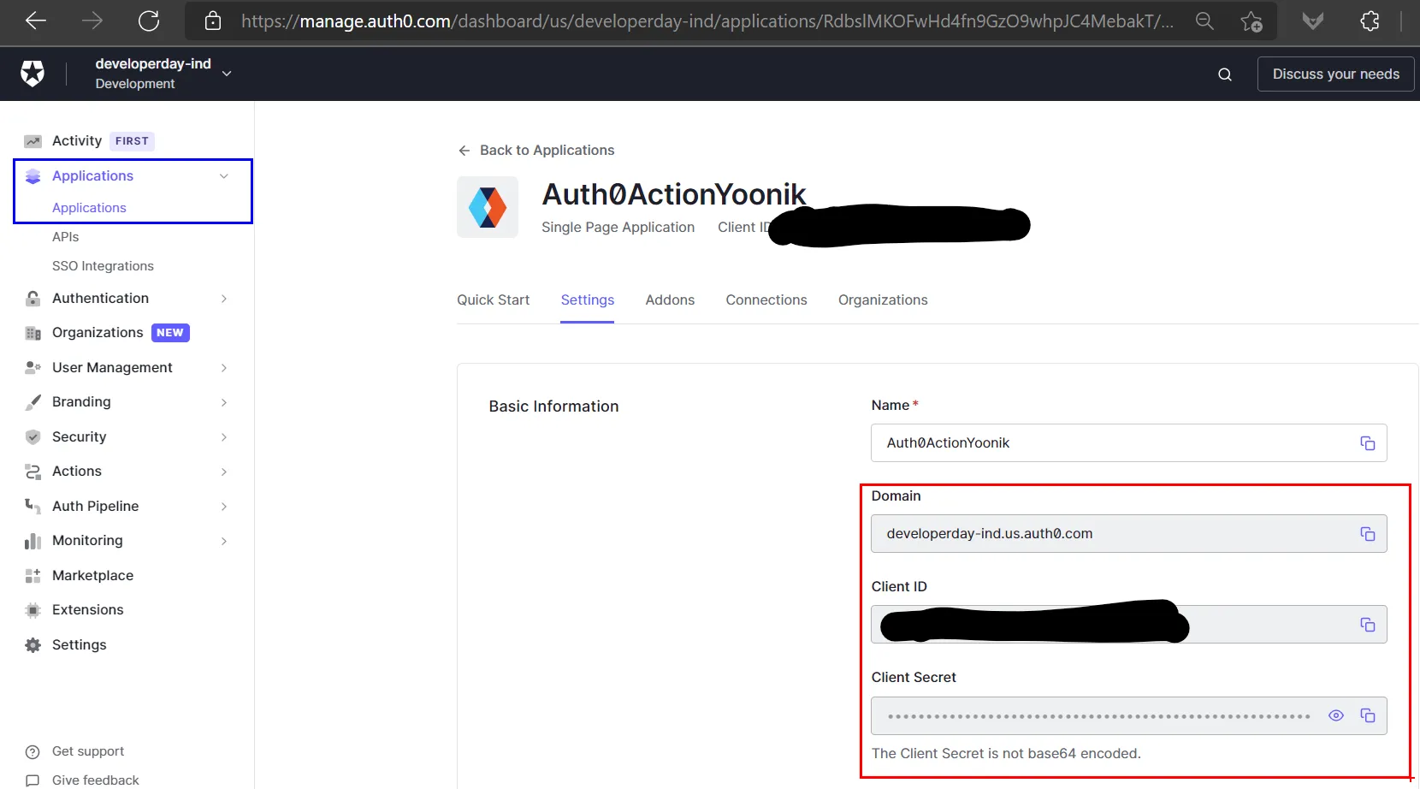1420x789 pixels.
Task: Collapse the Applications sidebar section
Action: tap(224, 176)
